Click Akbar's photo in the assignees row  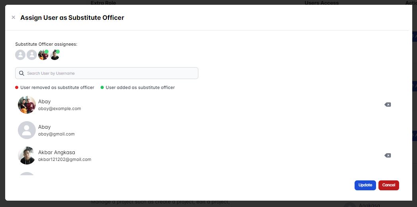tap(54, 55)
